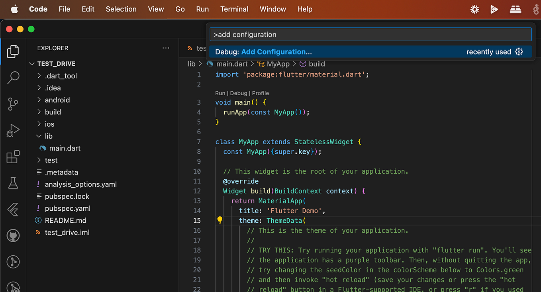Open the Source Control view
This screenshot has height=292, width=541.
(x=13, y=104)
